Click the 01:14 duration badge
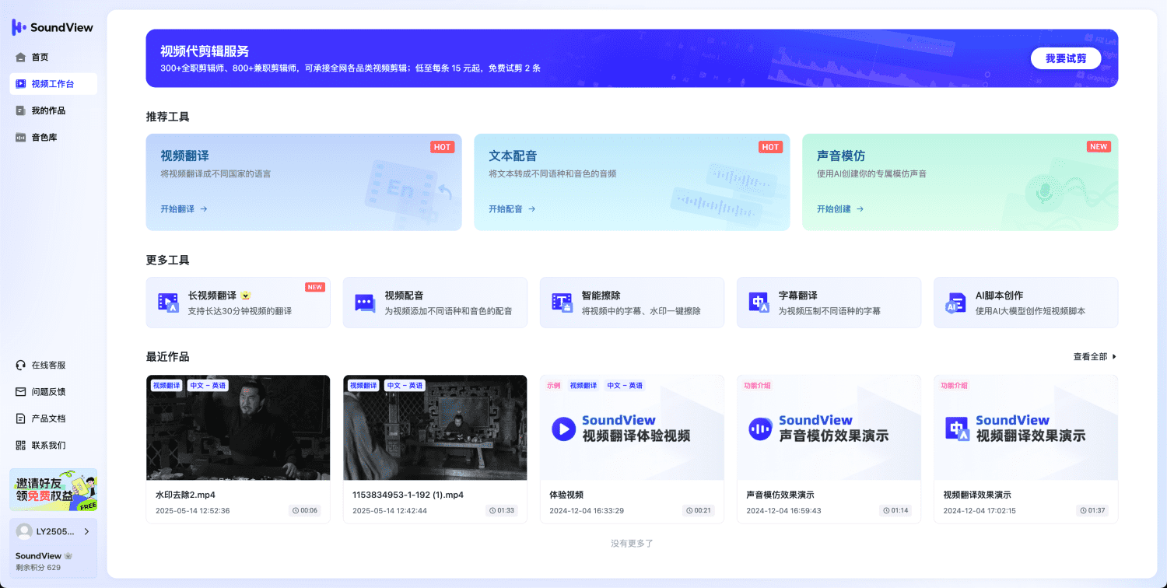 895,511
